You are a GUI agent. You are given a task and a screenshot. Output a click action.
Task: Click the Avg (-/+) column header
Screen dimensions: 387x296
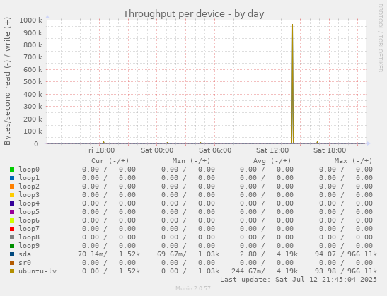coord(272,161)
